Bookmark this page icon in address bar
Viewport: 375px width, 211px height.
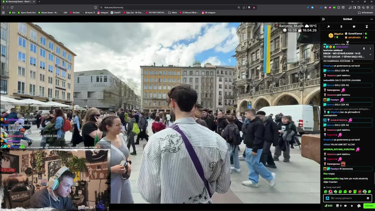[95, 7]
